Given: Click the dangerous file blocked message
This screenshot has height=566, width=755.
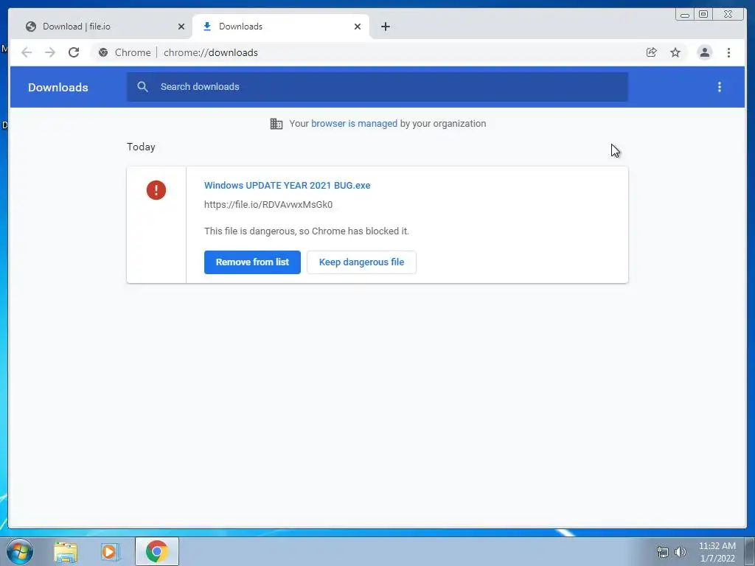Looking at the screenshot, I should (x=307, y=231).
